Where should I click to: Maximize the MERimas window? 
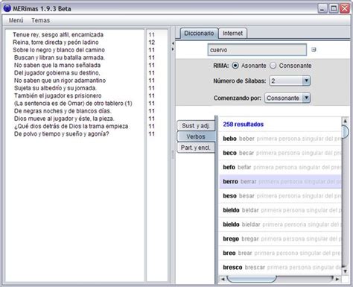334,9
